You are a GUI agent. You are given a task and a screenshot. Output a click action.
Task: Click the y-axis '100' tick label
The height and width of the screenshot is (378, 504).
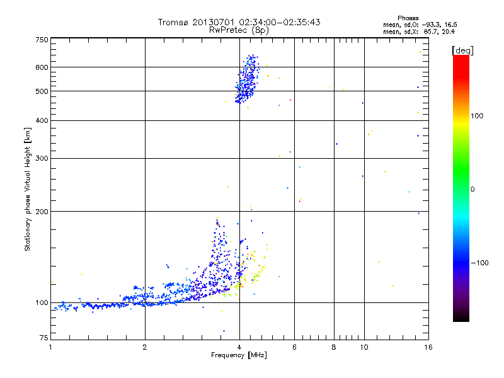click(x=42, y=302)
